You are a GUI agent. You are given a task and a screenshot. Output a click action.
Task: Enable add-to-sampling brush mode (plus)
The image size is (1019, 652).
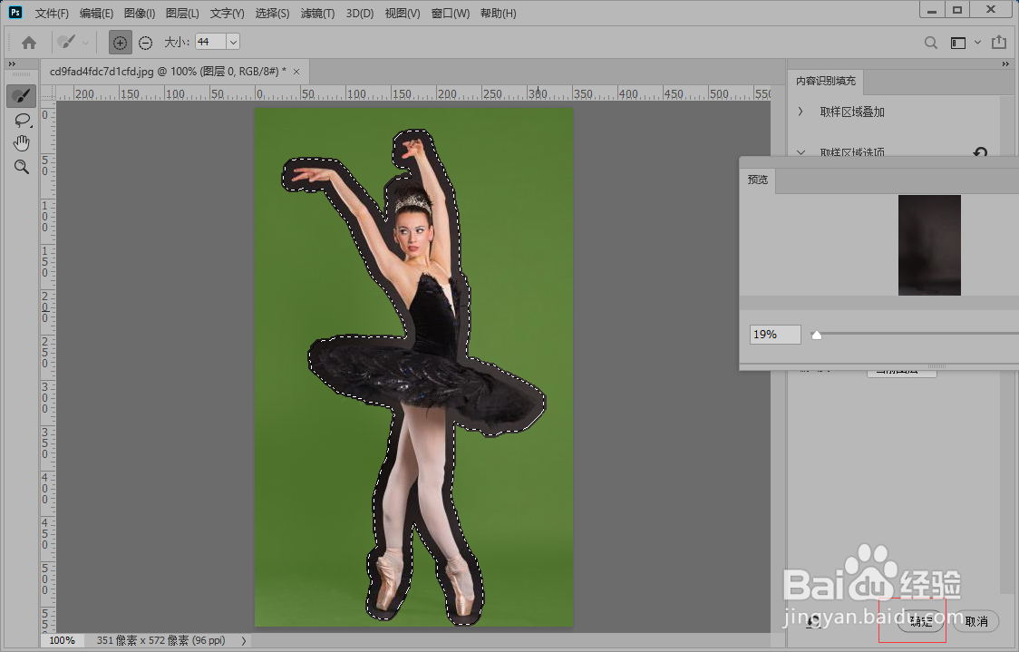pos(120,43)
